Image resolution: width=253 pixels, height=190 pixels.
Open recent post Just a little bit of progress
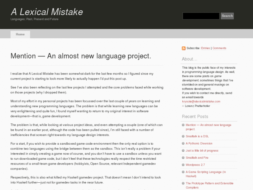tap(202, 151)
